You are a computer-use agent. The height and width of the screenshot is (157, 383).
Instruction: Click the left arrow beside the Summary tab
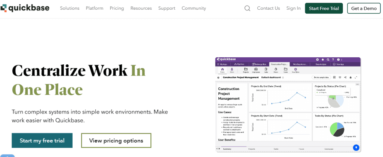[x=217, y=148]
